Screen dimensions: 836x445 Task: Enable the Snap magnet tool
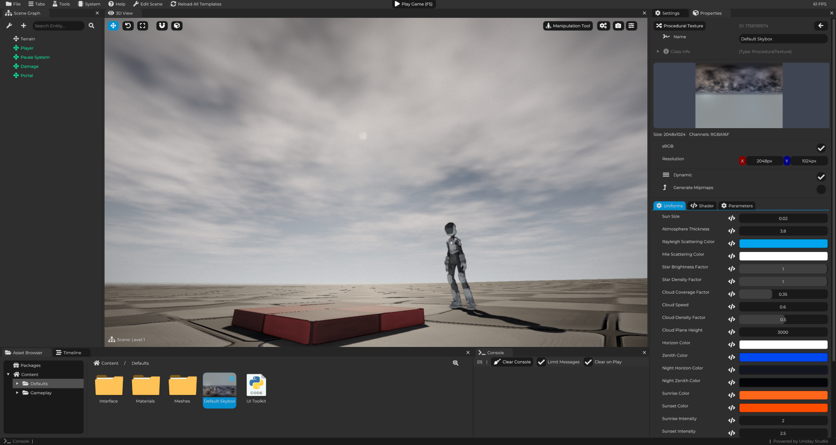[162, 26]
